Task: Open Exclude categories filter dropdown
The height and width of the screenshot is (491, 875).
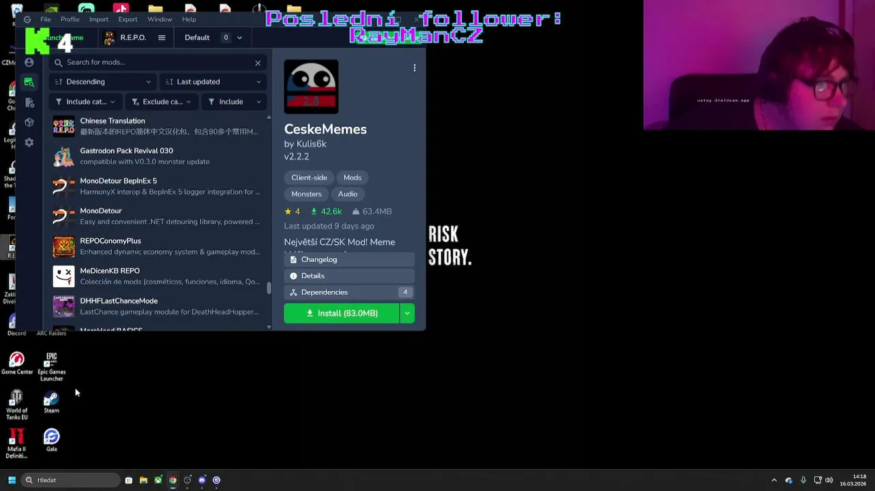Action: (x=162, y=102)
